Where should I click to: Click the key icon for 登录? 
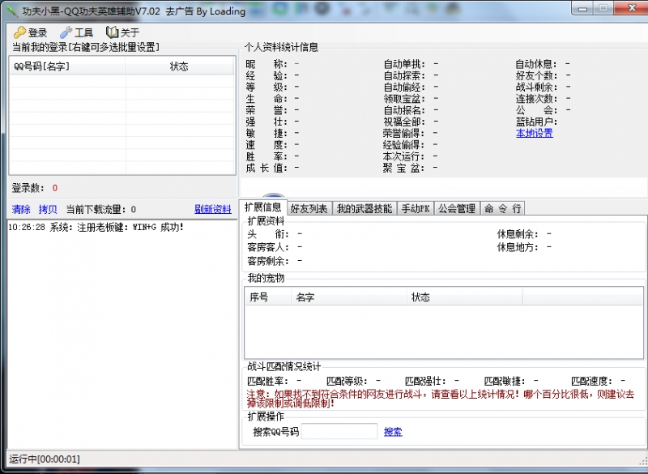coord(19,32)
